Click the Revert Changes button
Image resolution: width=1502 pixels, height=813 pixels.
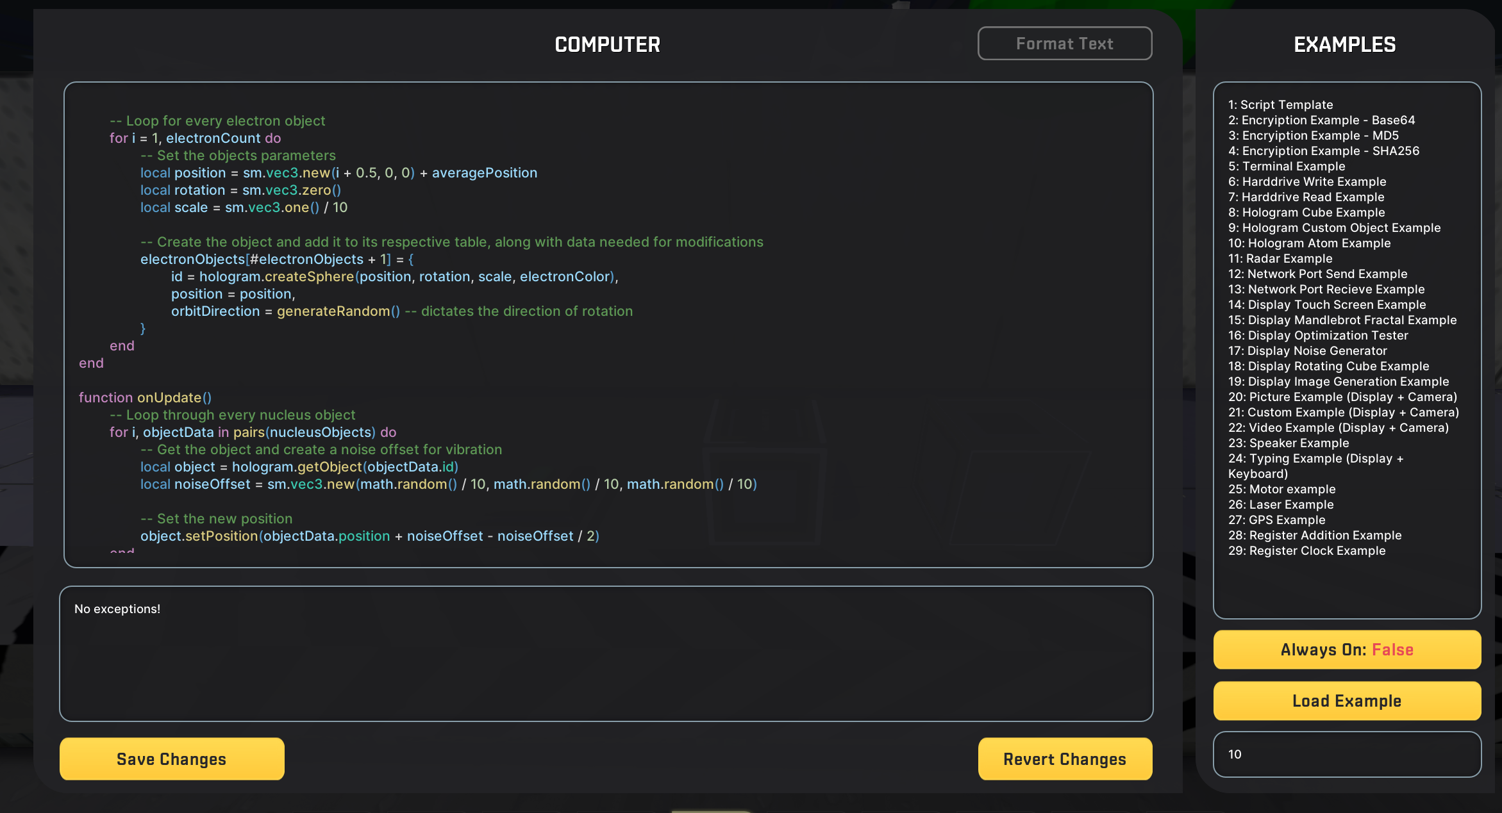coord(1065,758)
